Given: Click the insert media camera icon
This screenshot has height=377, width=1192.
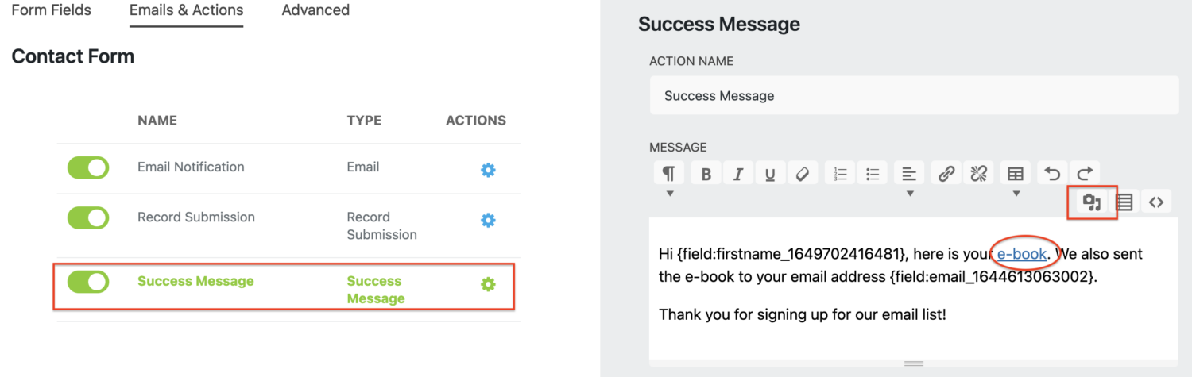Looking at the screenshot, I should click(1092, 202).
